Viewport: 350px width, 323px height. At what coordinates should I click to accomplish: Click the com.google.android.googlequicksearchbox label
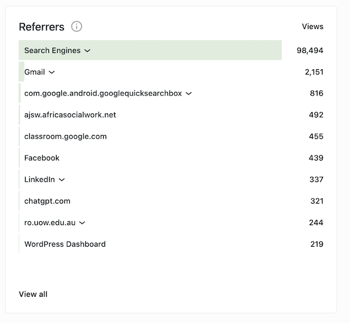[103, 93]
